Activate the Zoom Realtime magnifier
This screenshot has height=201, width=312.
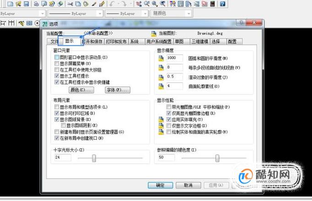(x=147, y=4)
